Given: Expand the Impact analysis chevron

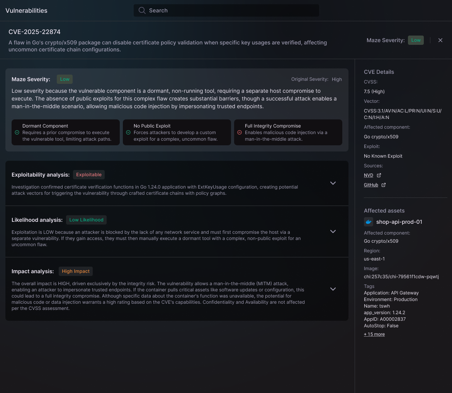Looking at the screenshot, I should (333, 289).
